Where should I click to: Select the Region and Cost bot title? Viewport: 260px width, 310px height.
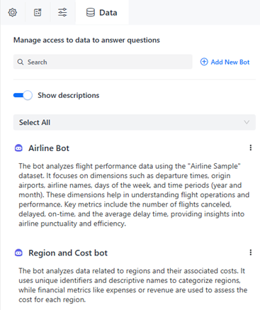(x=68, y=253)
